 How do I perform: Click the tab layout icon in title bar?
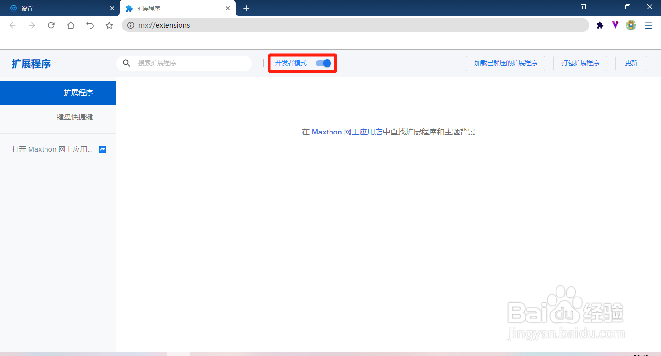[583, 7]
